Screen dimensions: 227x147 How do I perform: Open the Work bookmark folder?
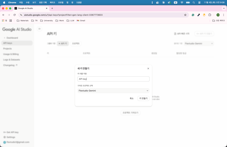pyautogui.click(x=60, y=21)
